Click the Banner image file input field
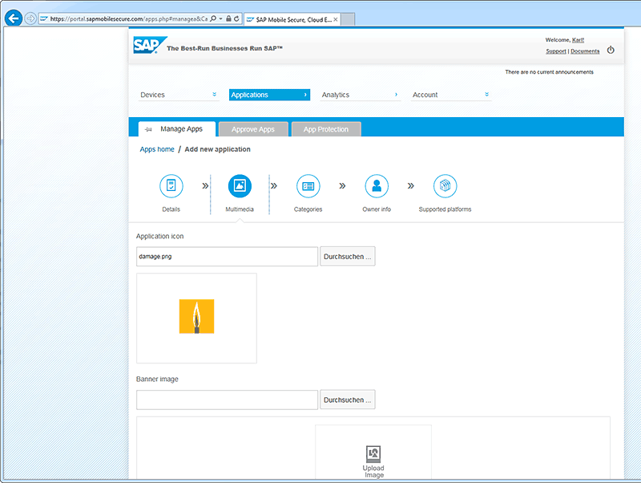The height and width of the screenshot is (483, 641). point(228,400)
